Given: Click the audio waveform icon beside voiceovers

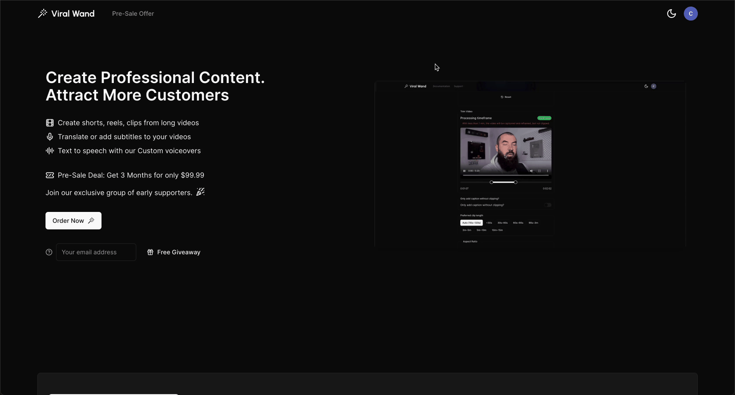Looking at the screenshot, I should pos(50,151).
